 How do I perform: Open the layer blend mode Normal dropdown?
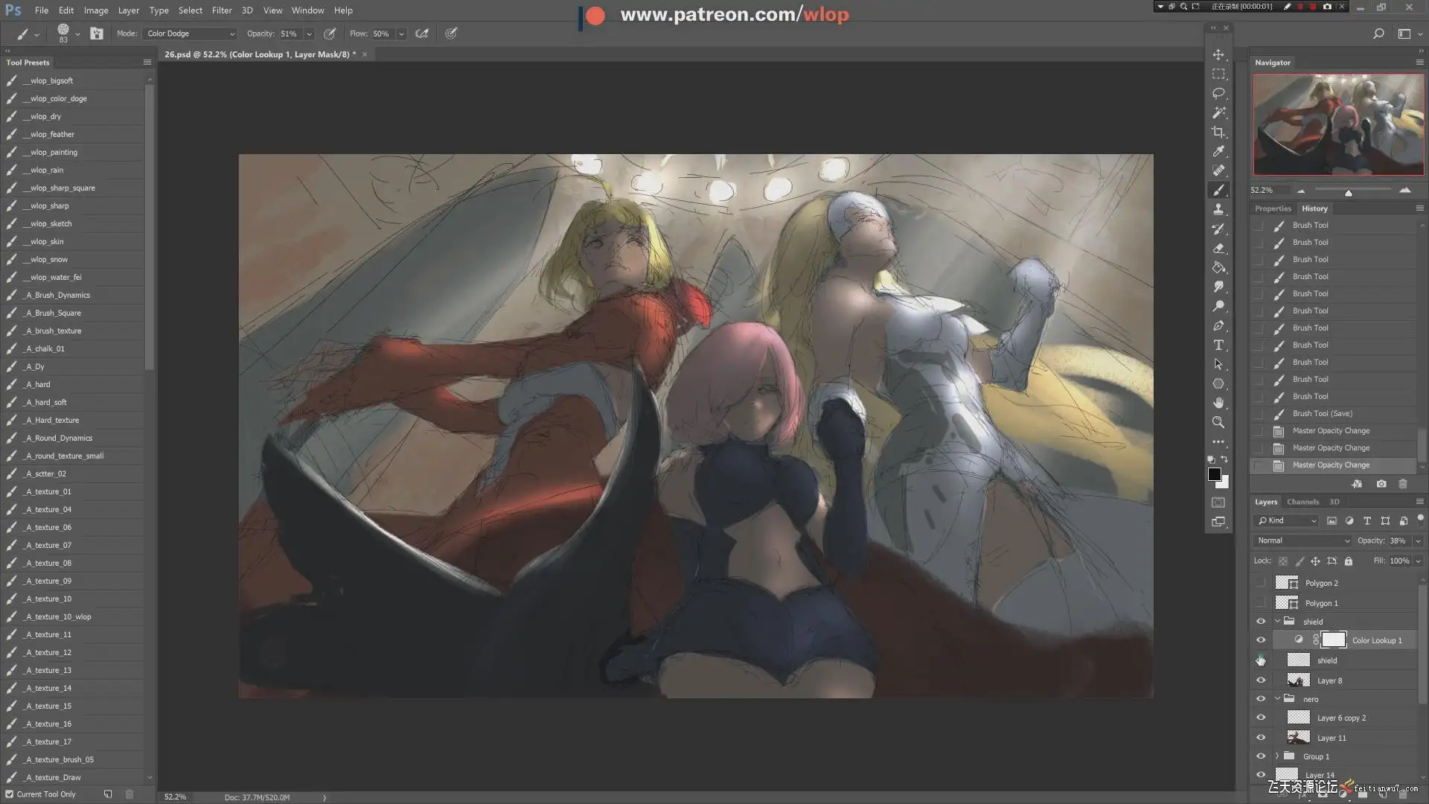(x=1302, y=540)
